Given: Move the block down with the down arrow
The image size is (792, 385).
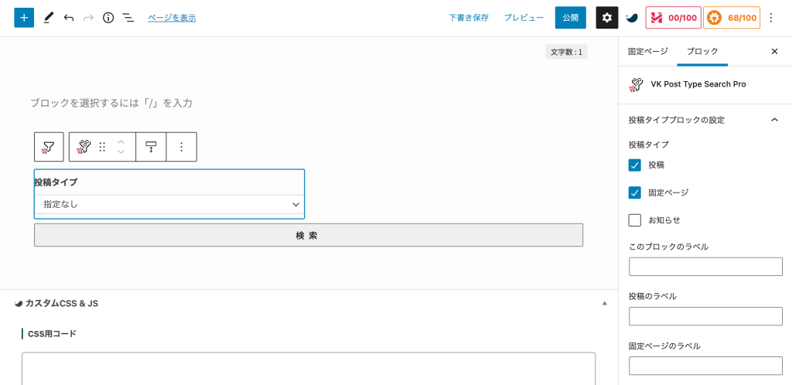Looking at the screenshot, I should [121, 152].
